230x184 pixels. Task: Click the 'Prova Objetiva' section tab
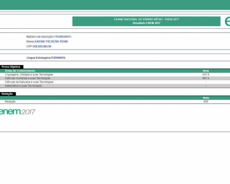pos(11,67)
